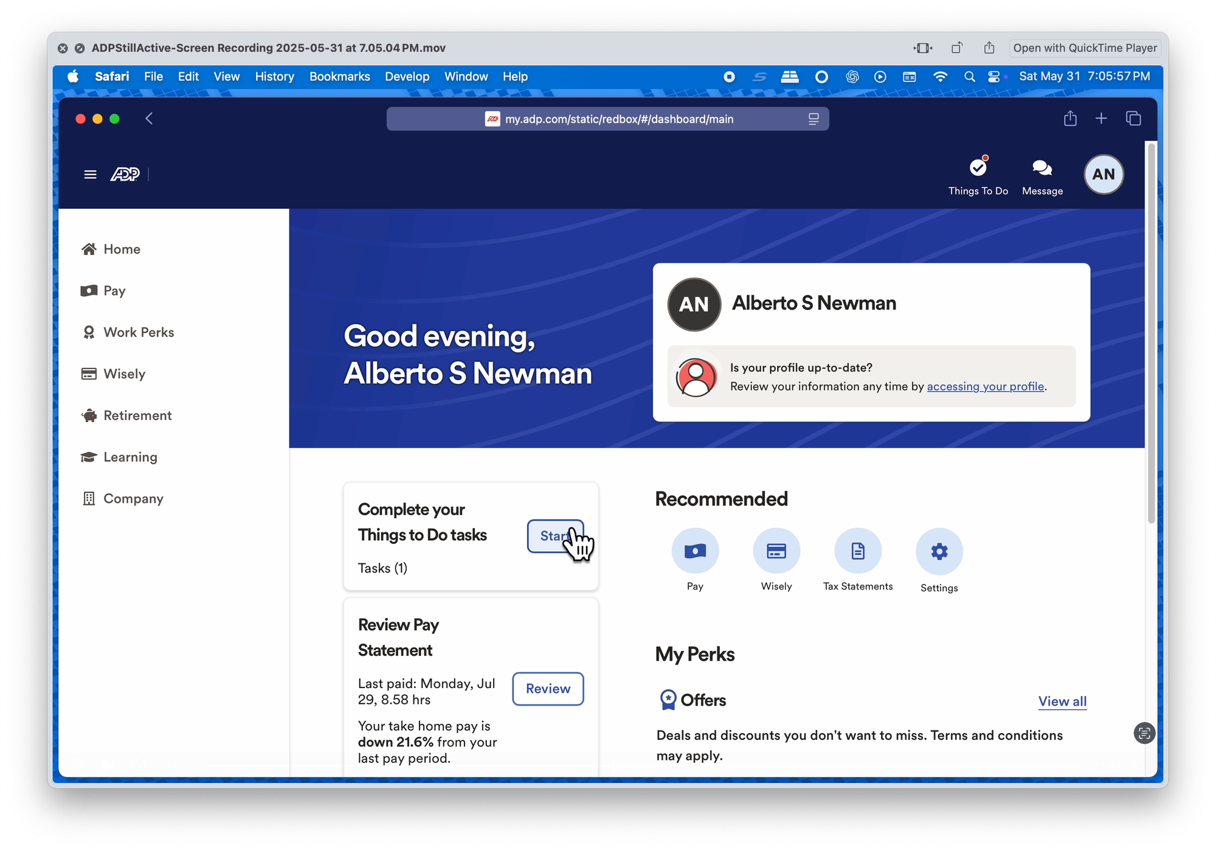Click the Wi-Fi status icon
Screen dimensions: 1216x851
940,77
